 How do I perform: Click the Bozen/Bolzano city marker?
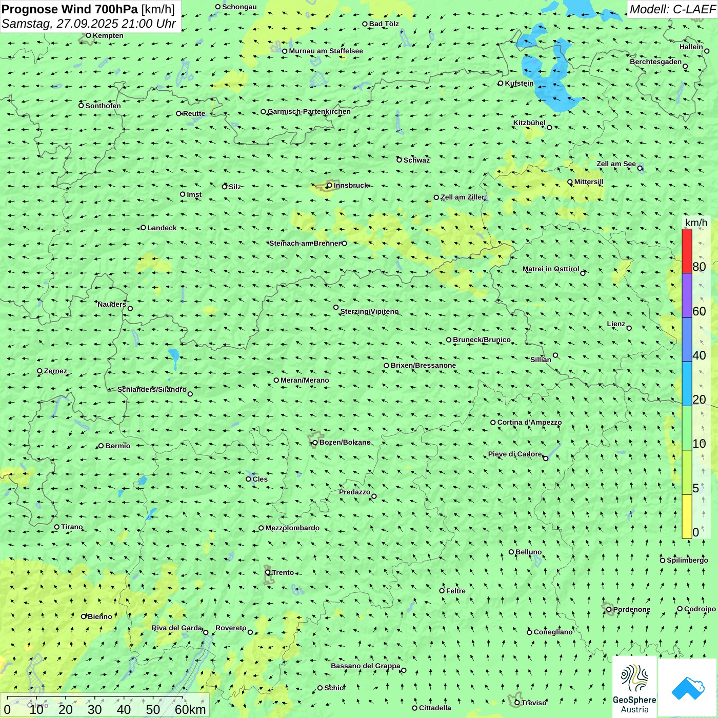tap(315, 442)
